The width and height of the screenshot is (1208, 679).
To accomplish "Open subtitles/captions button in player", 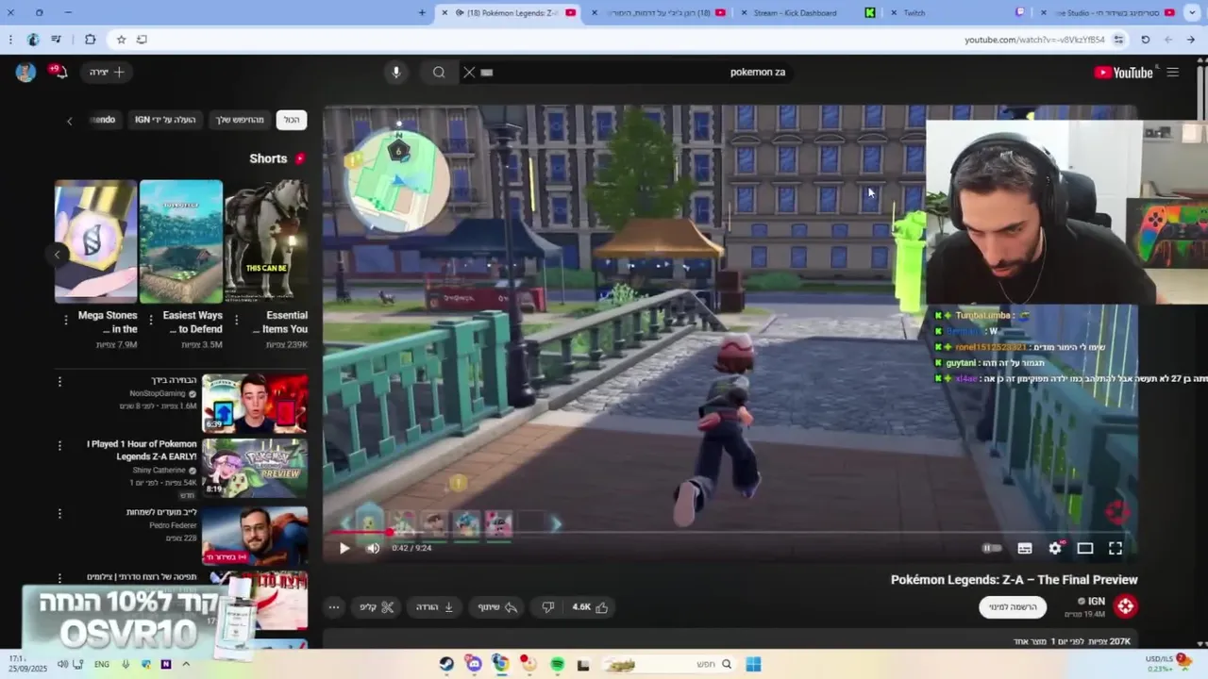I will click(1025, 548).
